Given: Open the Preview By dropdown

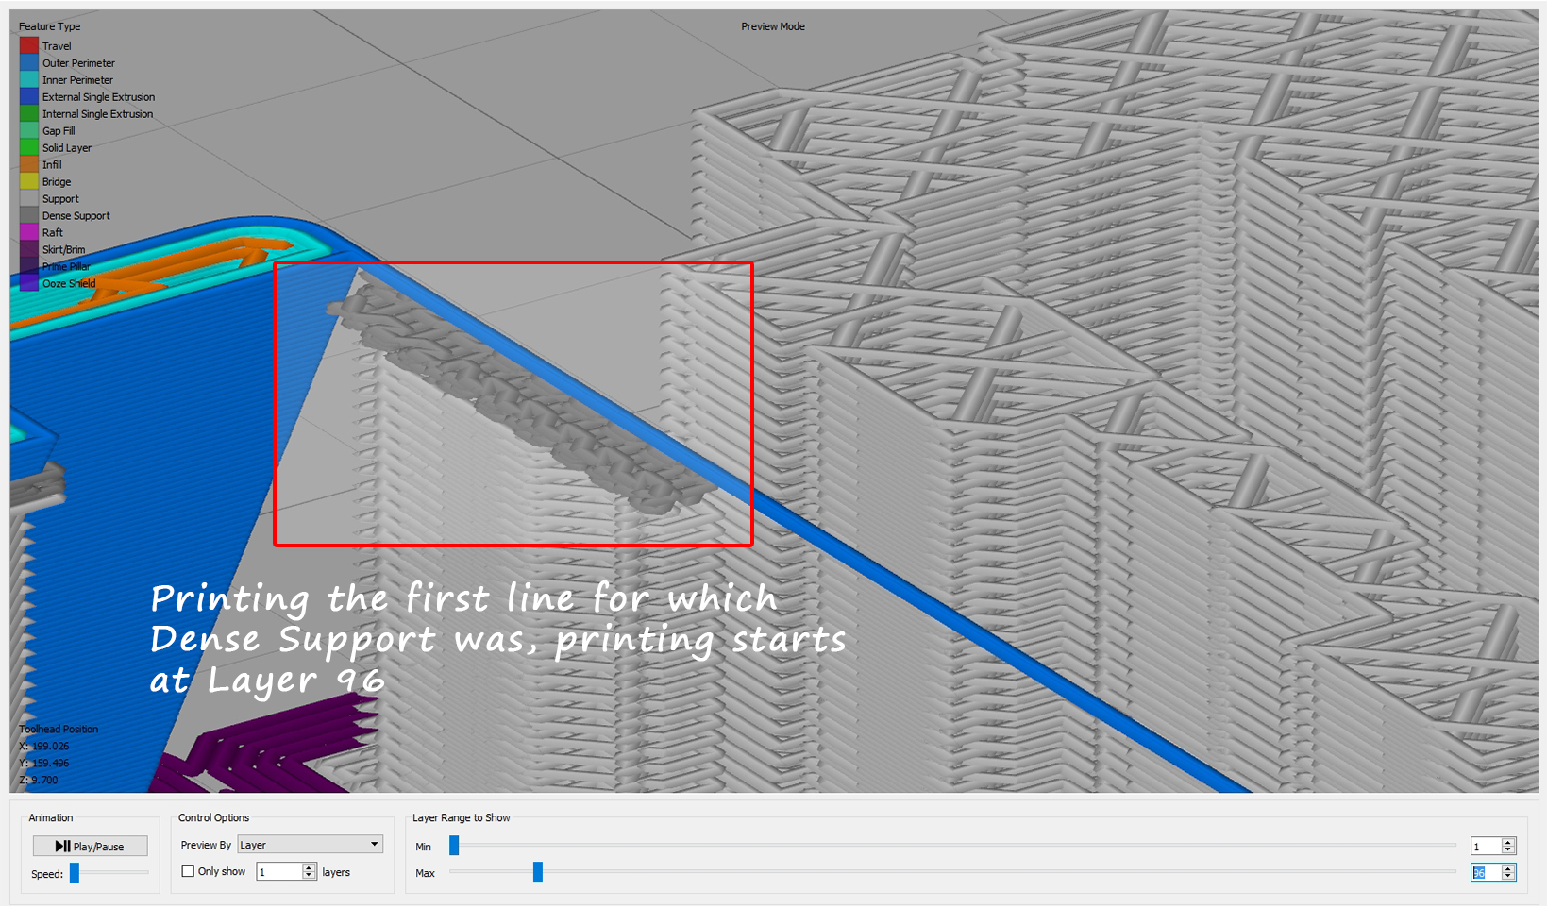Looking at the screenshot, I should (310, 844).
